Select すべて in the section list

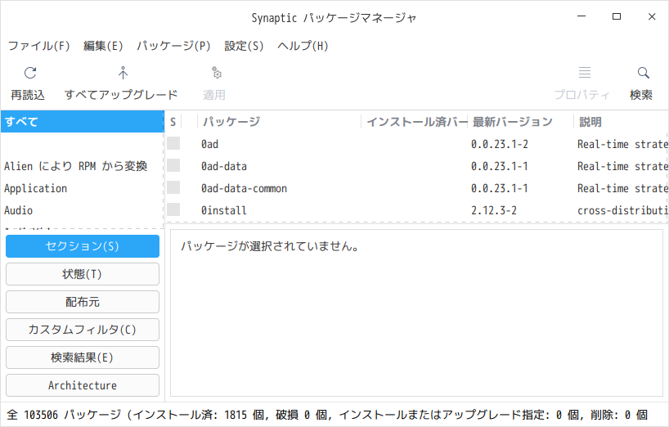(x=83, y=122)
